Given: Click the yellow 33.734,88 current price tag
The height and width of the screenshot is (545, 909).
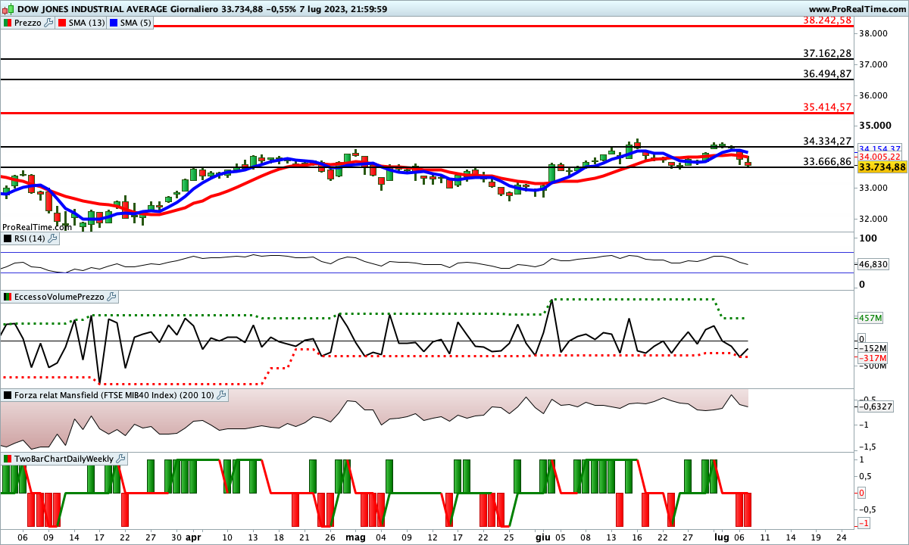Looking at the screenshot, I should (882, 167).
